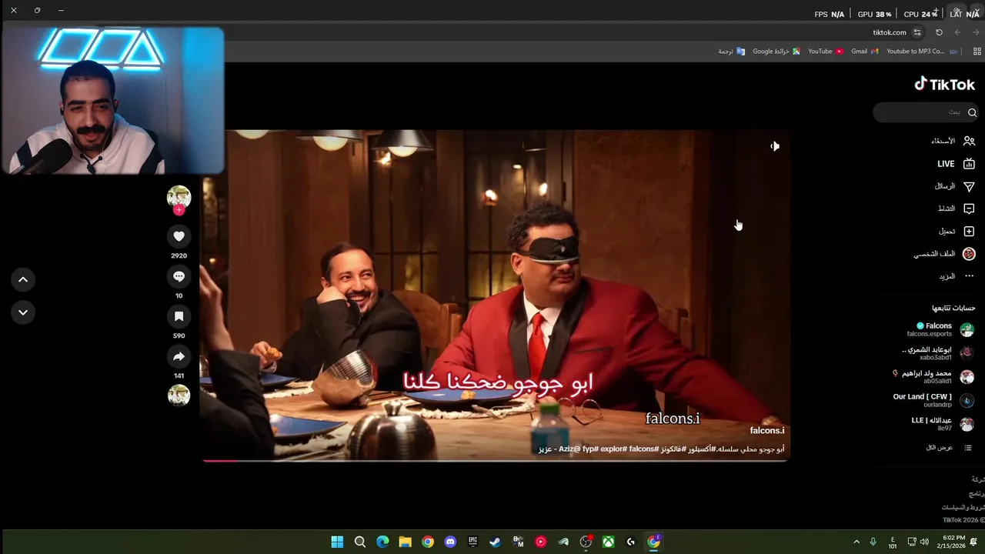Go to the previous video with up chevron
This screenshot has width=985, height=554.
pos(23,279)
